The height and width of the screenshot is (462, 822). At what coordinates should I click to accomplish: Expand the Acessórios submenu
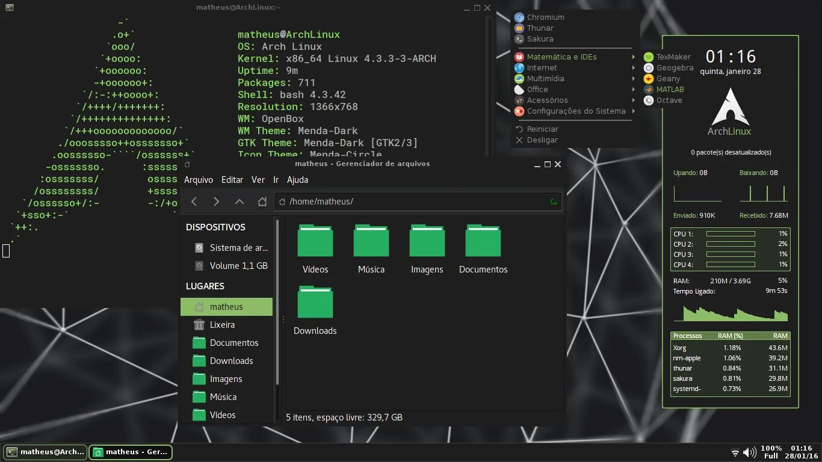[575, 100]
